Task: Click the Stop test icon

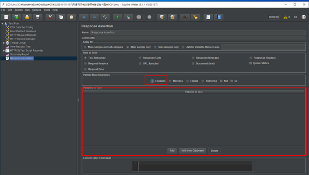Action: click(139, 17)
